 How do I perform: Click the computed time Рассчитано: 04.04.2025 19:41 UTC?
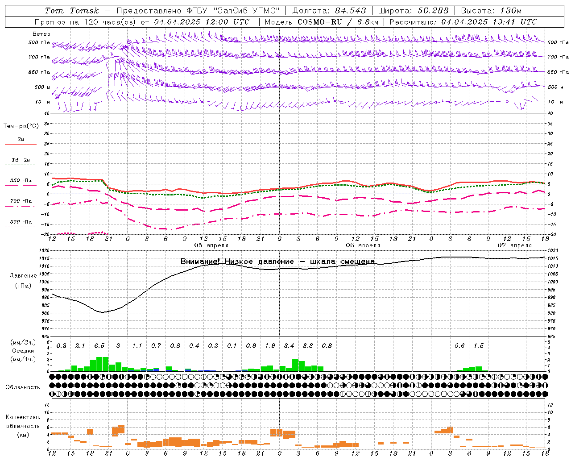[x=463, y=22]
